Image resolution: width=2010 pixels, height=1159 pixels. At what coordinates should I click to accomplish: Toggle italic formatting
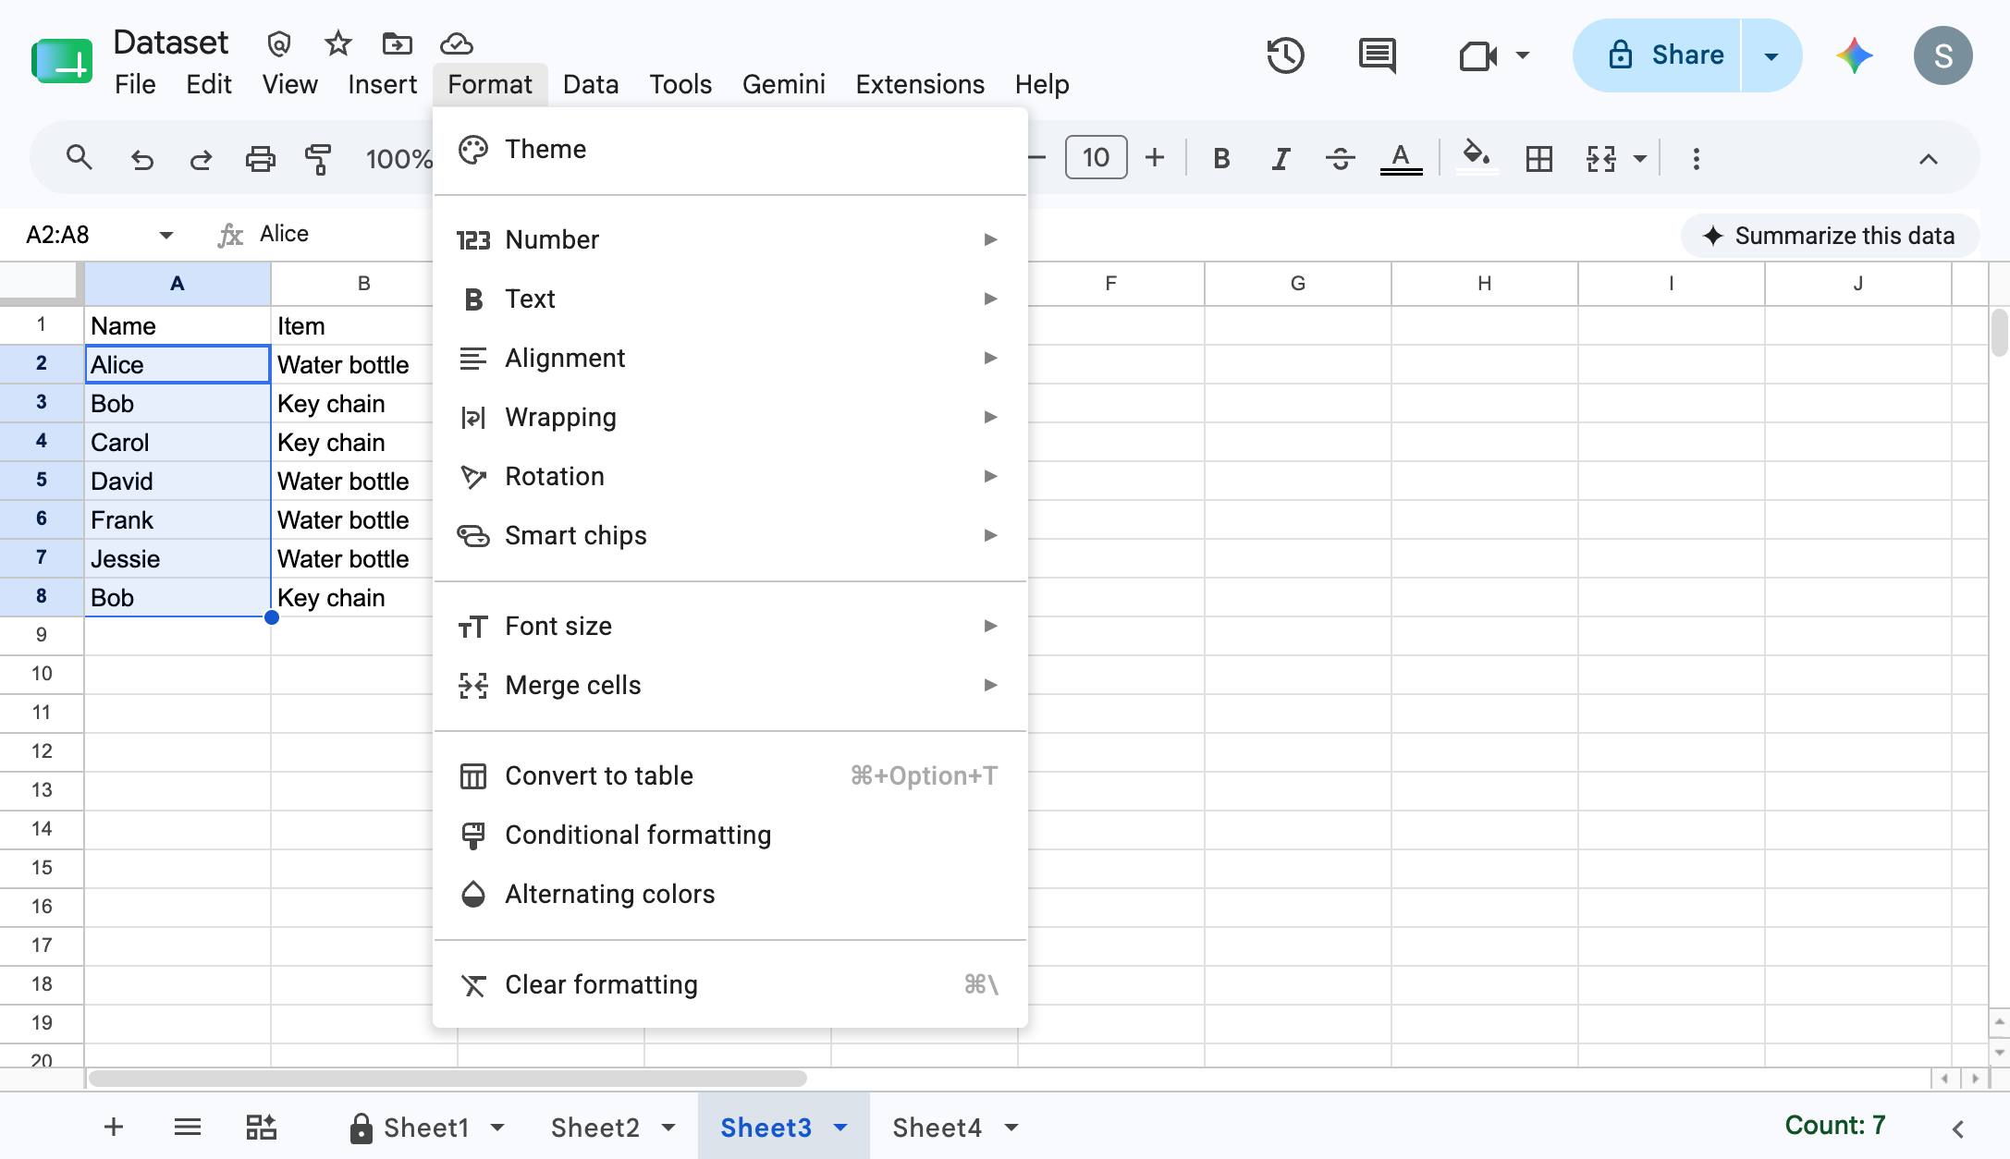(1281, 159)
